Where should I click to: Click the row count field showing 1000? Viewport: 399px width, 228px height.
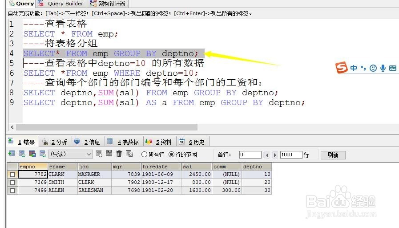291,155
